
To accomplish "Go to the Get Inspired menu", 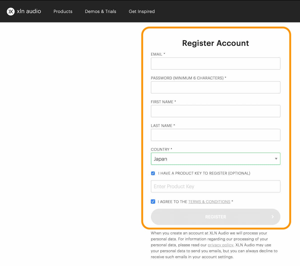I will tap(142, 11).
